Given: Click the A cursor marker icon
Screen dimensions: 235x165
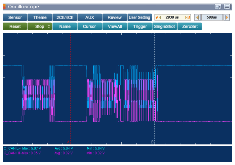Looking at the screenshot, I should (158, 18).
